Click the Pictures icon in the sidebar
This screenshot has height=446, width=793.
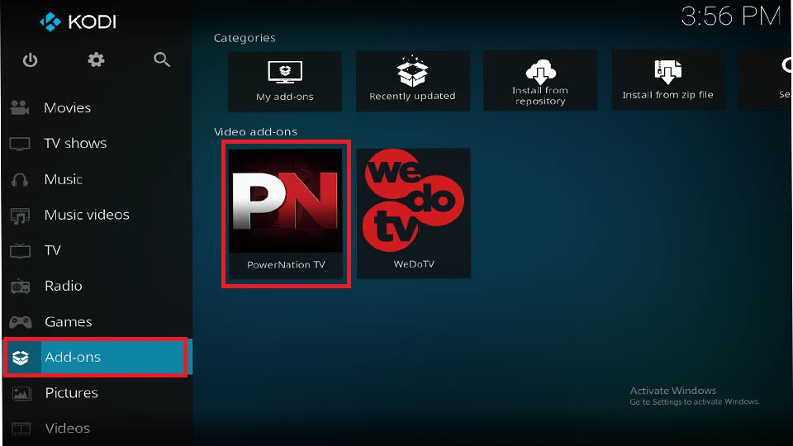(x=21, y=393)
